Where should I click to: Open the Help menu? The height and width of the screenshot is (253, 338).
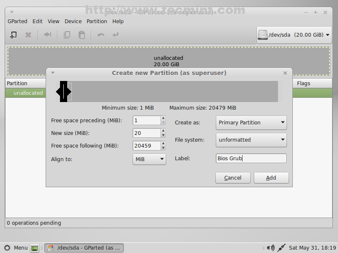click(x=118, y=22)
